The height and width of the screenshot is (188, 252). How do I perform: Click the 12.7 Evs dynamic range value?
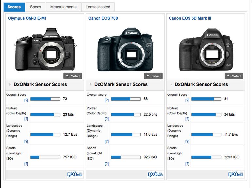click(x=70, y=134)
